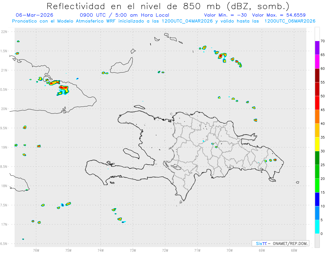Click the latitude axis label '17N'
This screenshot has height=254, width=330.
point(4,224)
